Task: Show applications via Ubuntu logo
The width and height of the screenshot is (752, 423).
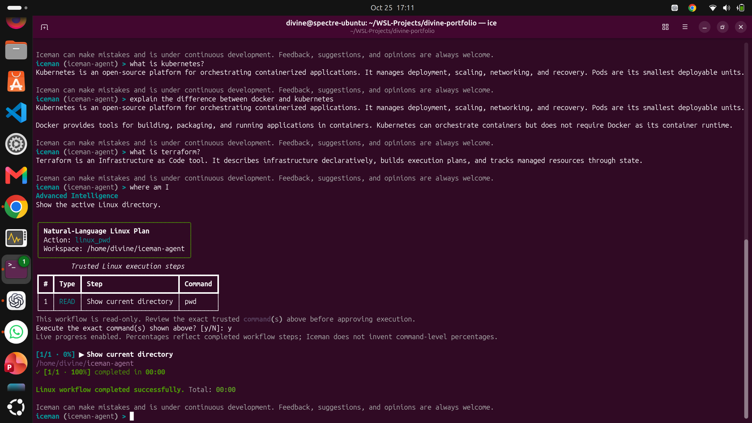Action: [16, 407]
